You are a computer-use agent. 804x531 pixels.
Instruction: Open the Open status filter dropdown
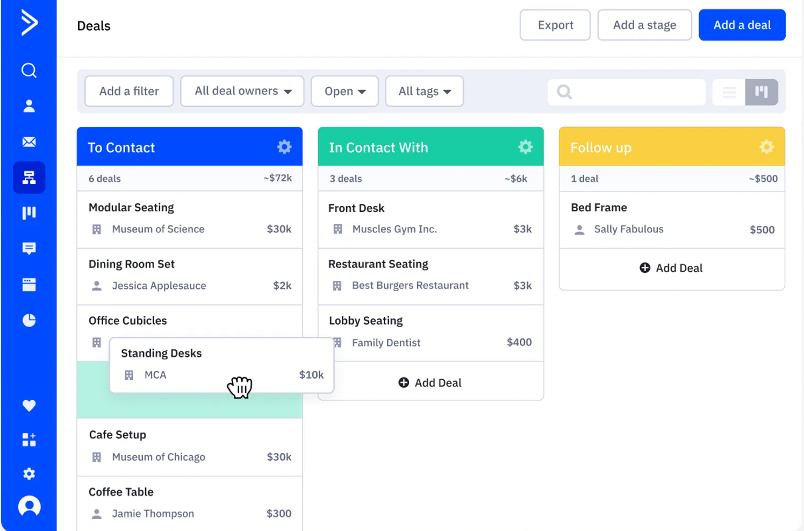click(344, 91)
